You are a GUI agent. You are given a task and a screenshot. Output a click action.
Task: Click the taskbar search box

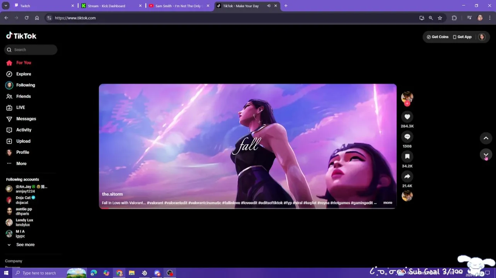click(x=49, y=273)
